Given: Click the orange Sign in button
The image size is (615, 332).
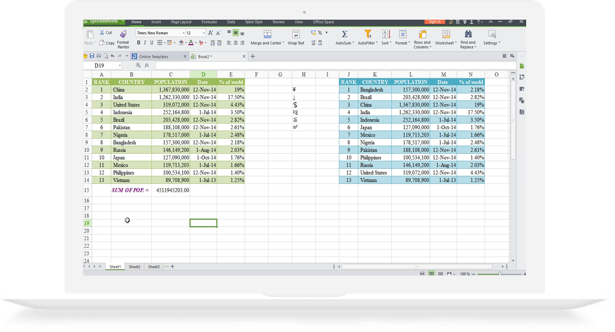Looking at the screenshot, I should [x=435, y=22].
